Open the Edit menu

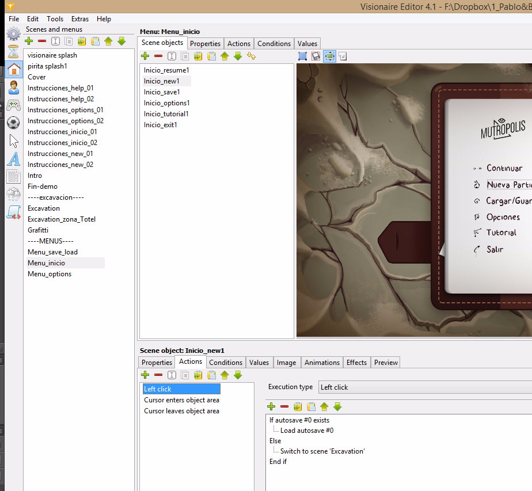pos(33,19)
